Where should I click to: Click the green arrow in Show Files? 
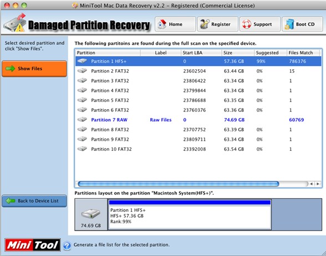point(10,69)
